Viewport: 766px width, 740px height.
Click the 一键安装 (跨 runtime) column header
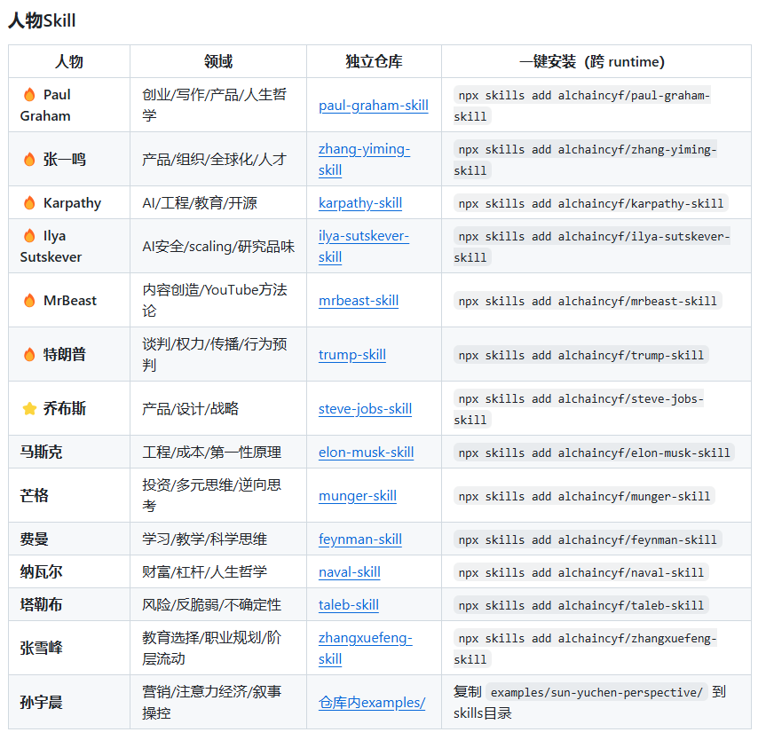[x=596, y=61]
